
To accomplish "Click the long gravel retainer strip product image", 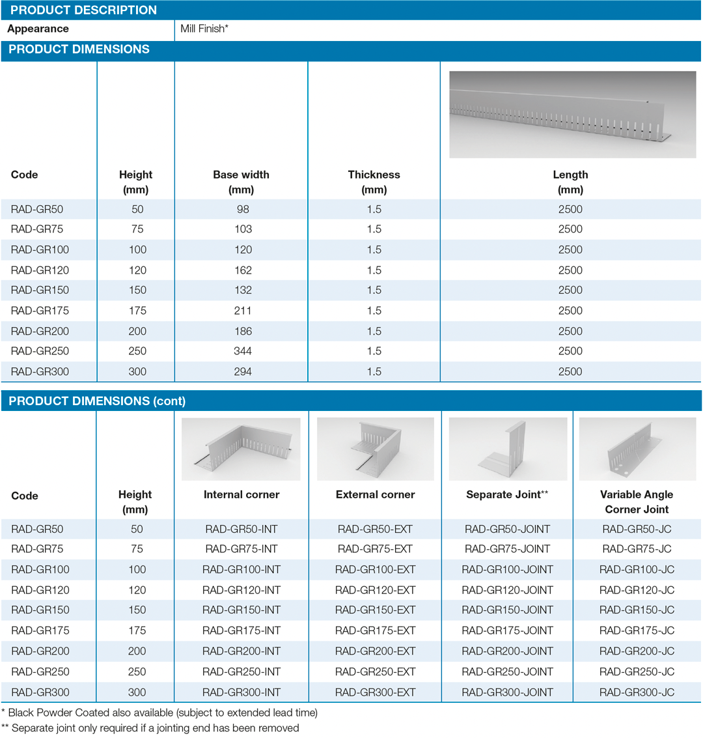I will 574,115.
